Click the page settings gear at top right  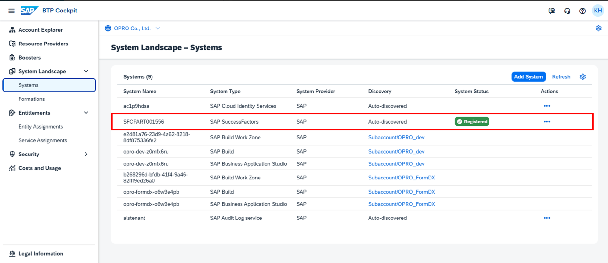pyautogui.click(x=598, y=28)
